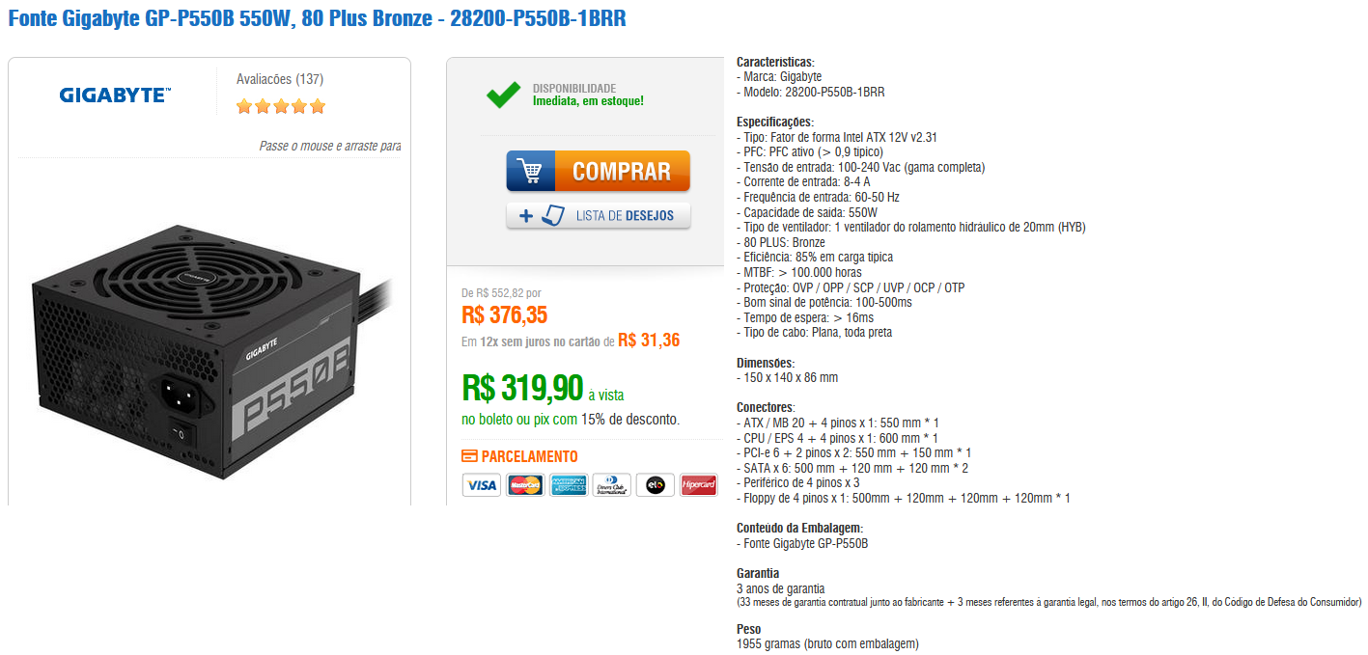Open the Avaliações (137) reviews link
This screenshot has width=1368, height=655.
tap(280, 79)
